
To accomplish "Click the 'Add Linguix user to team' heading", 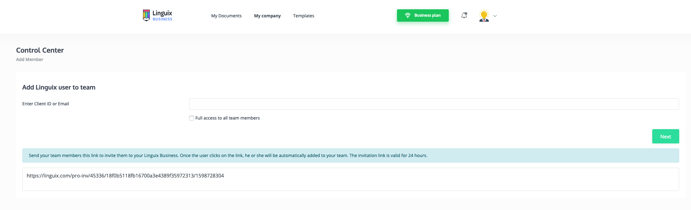I will point(59,87).
